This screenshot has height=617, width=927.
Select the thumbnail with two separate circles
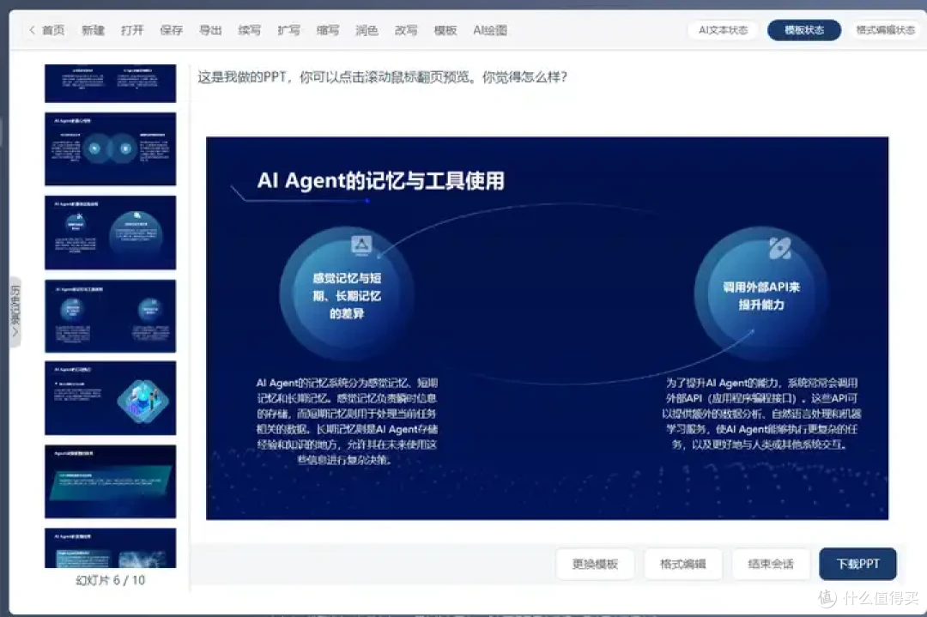coord(111,316)
